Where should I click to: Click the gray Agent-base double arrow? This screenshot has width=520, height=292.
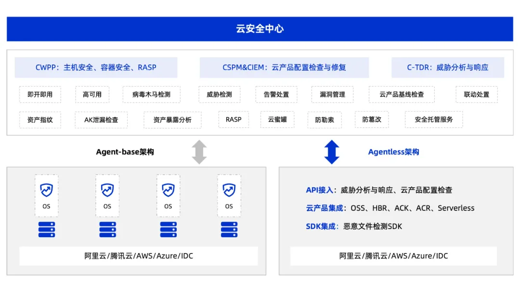[x=199, y=152]
